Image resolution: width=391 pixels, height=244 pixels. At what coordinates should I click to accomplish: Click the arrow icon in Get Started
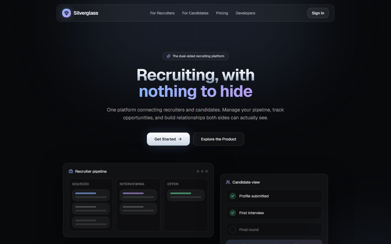180,139
